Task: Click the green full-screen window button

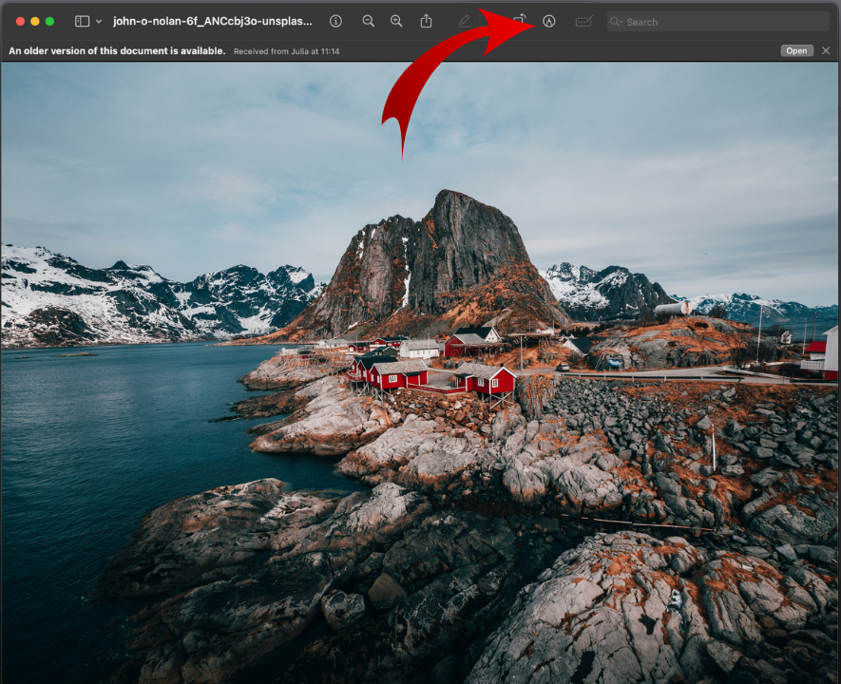Action: [x=49, y=22]
